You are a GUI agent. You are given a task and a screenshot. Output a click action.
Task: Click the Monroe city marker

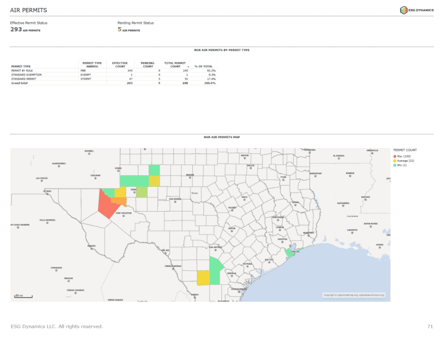pyautogui.click(x=350, y=176)
